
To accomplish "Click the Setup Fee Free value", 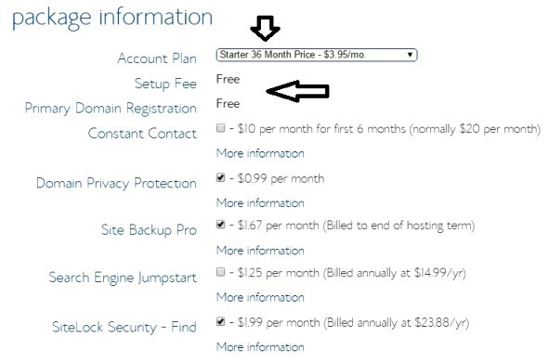I will 228,79.
